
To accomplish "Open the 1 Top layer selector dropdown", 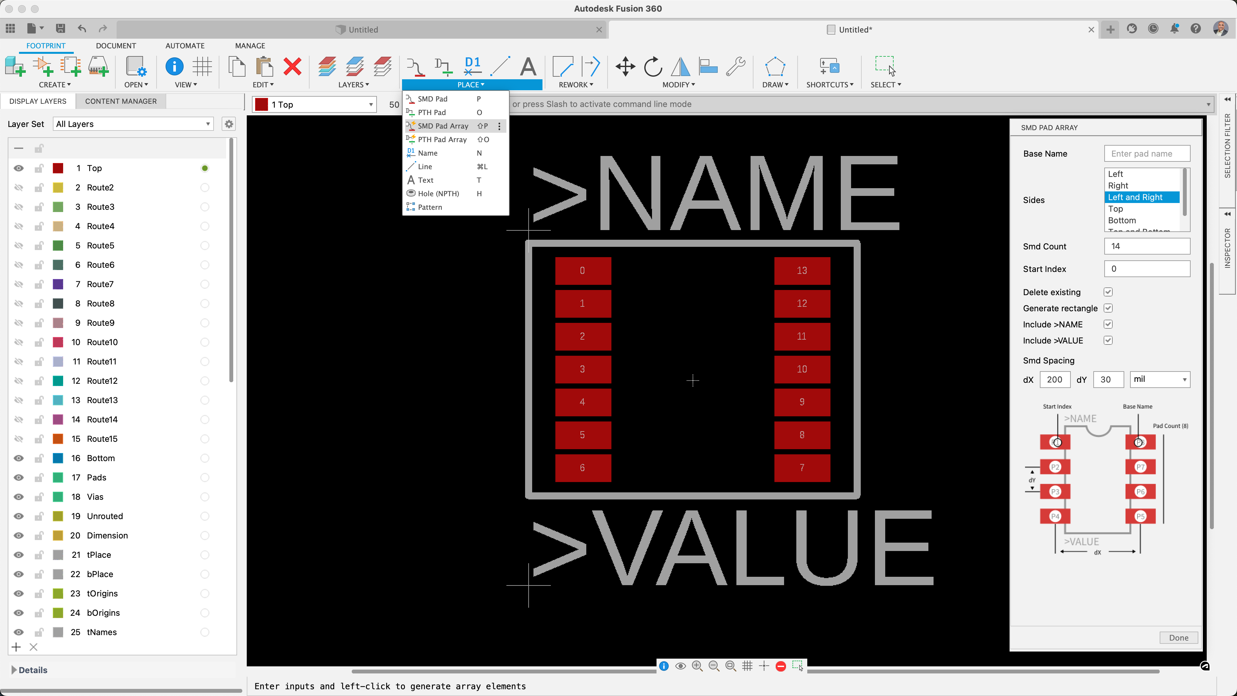I will click(x=314, y=104).
